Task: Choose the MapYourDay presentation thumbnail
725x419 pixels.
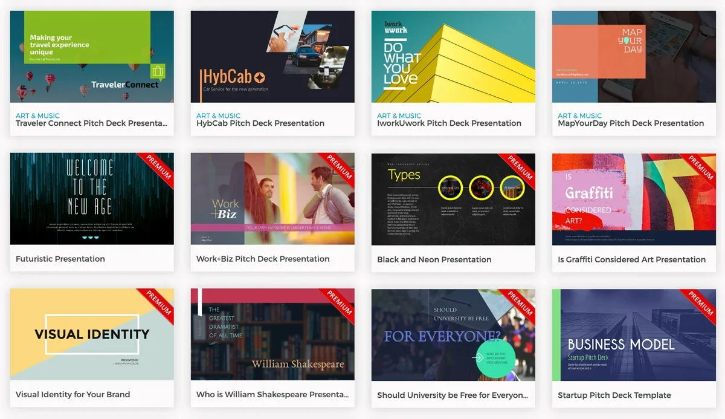Action: point(634,56)
